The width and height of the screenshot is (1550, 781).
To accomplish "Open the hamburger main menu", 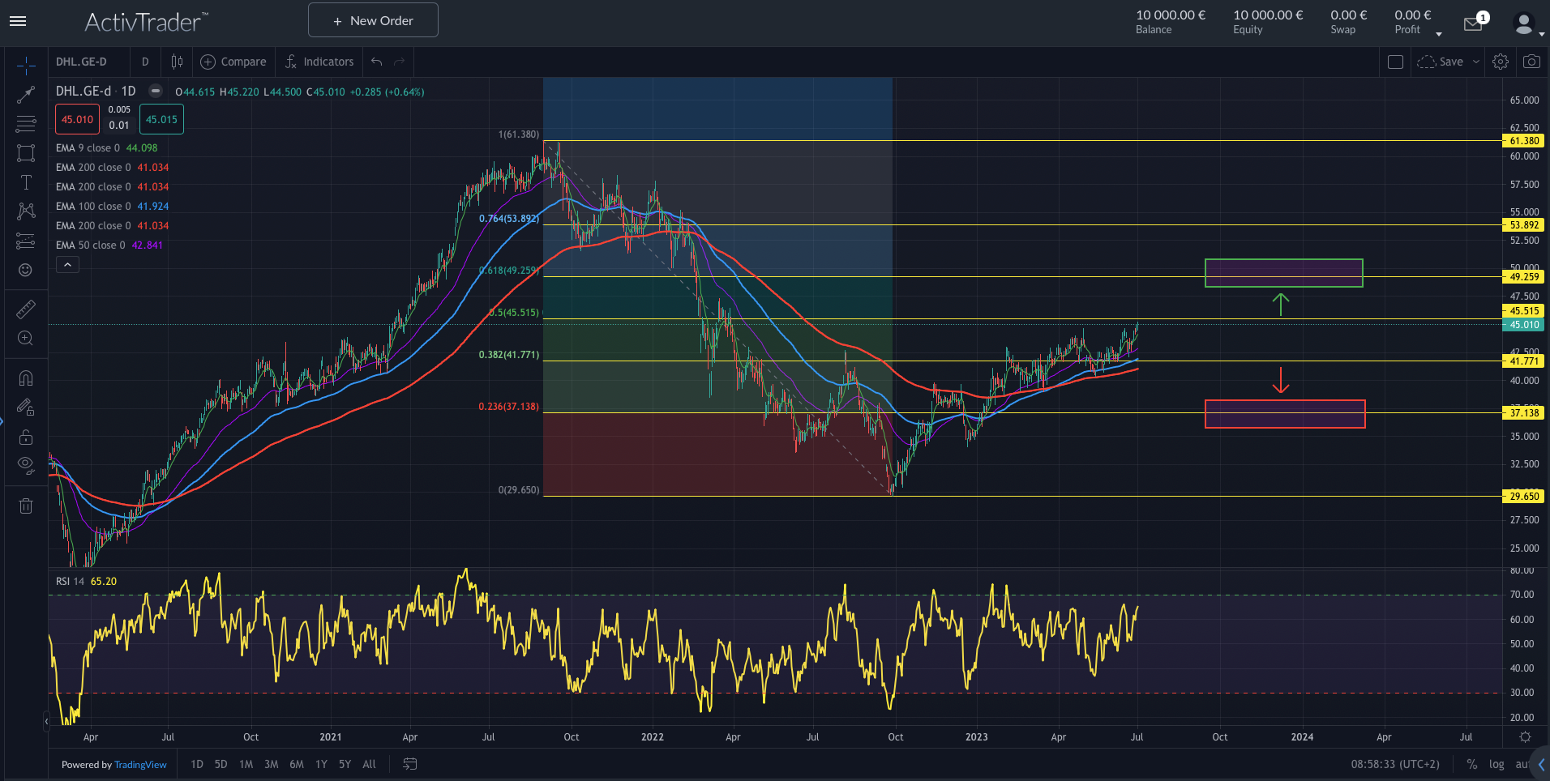I will tap(18, 21).
